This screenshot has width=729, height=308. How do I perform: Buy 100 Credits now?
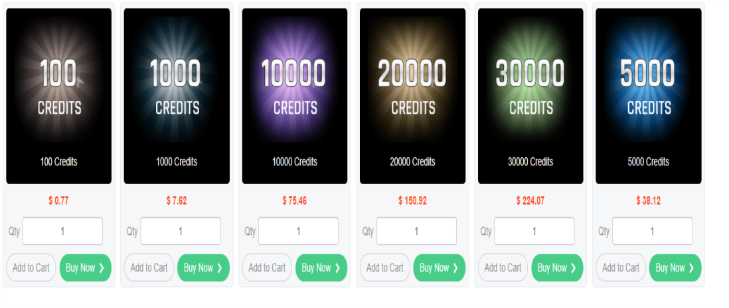[x=86, y=268]
